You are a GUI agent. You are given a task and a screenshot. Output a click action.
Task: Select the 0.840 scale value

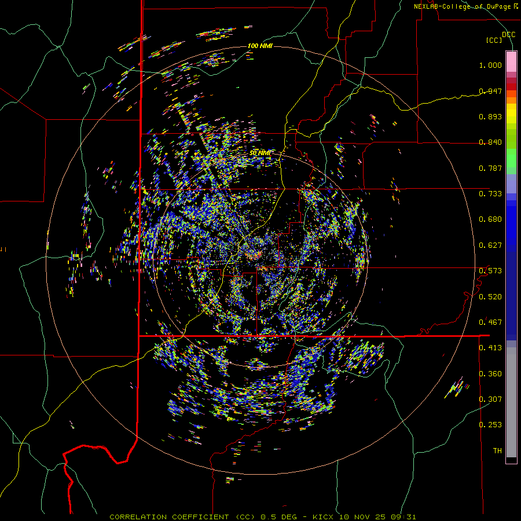click(x=490, y=142)
